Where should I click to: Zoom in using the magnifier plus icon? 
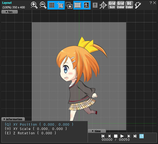click(x=34, y=5)
